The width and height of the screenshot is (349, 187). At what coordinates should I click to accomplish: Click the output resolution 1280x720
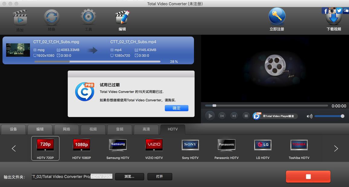[x=122, y=55]
